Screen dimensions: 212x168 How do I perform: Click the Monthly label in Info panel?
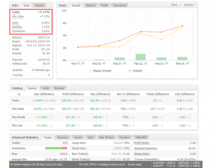tap(17, 27)
